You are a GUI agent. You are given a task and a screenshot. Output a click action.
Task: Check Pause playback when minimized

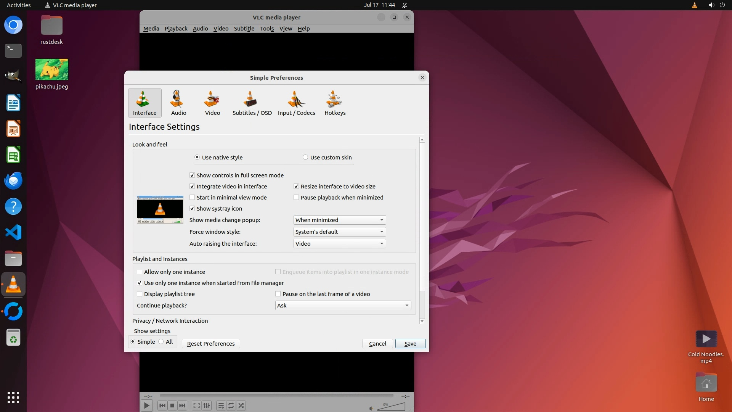tap(296, 198)
